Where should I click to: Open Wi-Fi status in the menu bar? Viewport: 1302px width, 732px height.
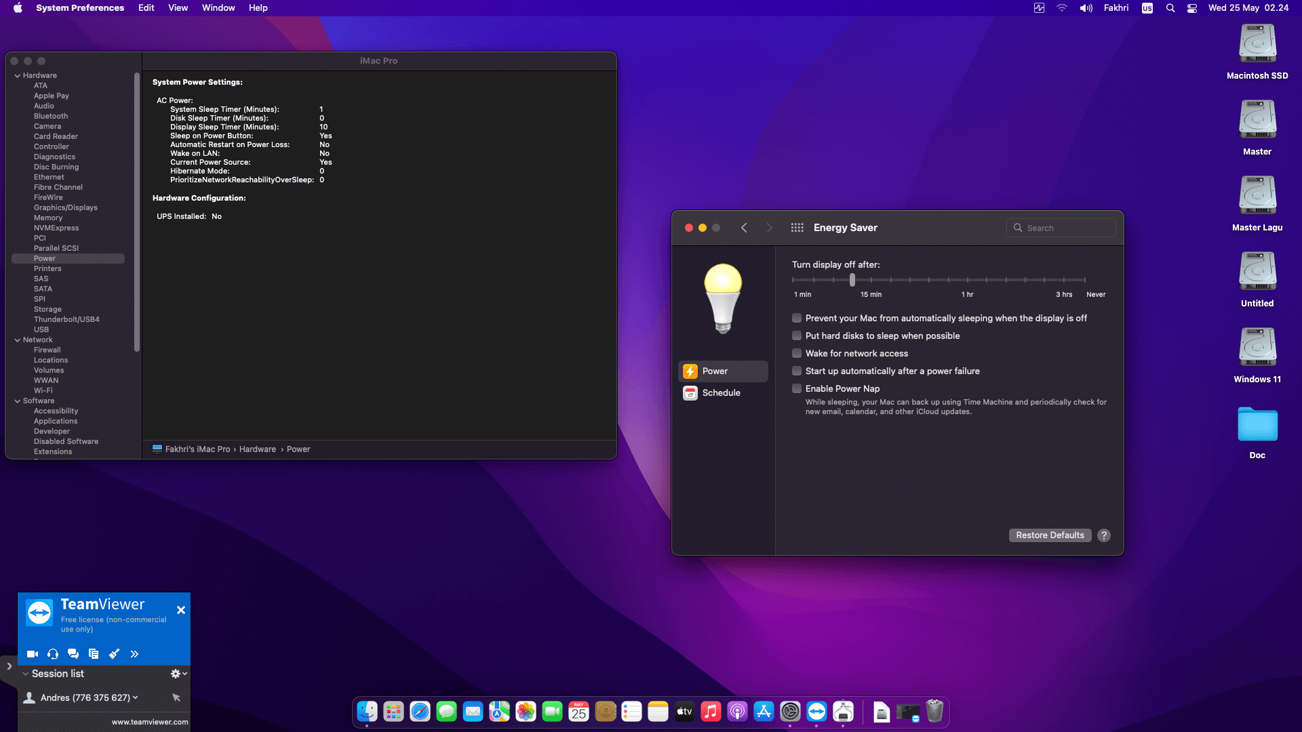(x=1062, y=8)
